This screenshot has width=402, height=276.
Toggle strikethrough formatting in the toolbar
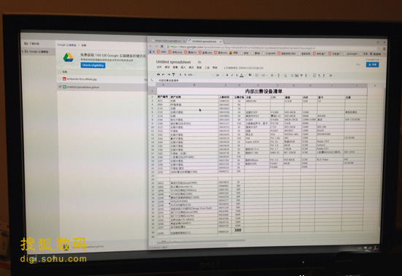pyautogui.click(x=237, y=75)
